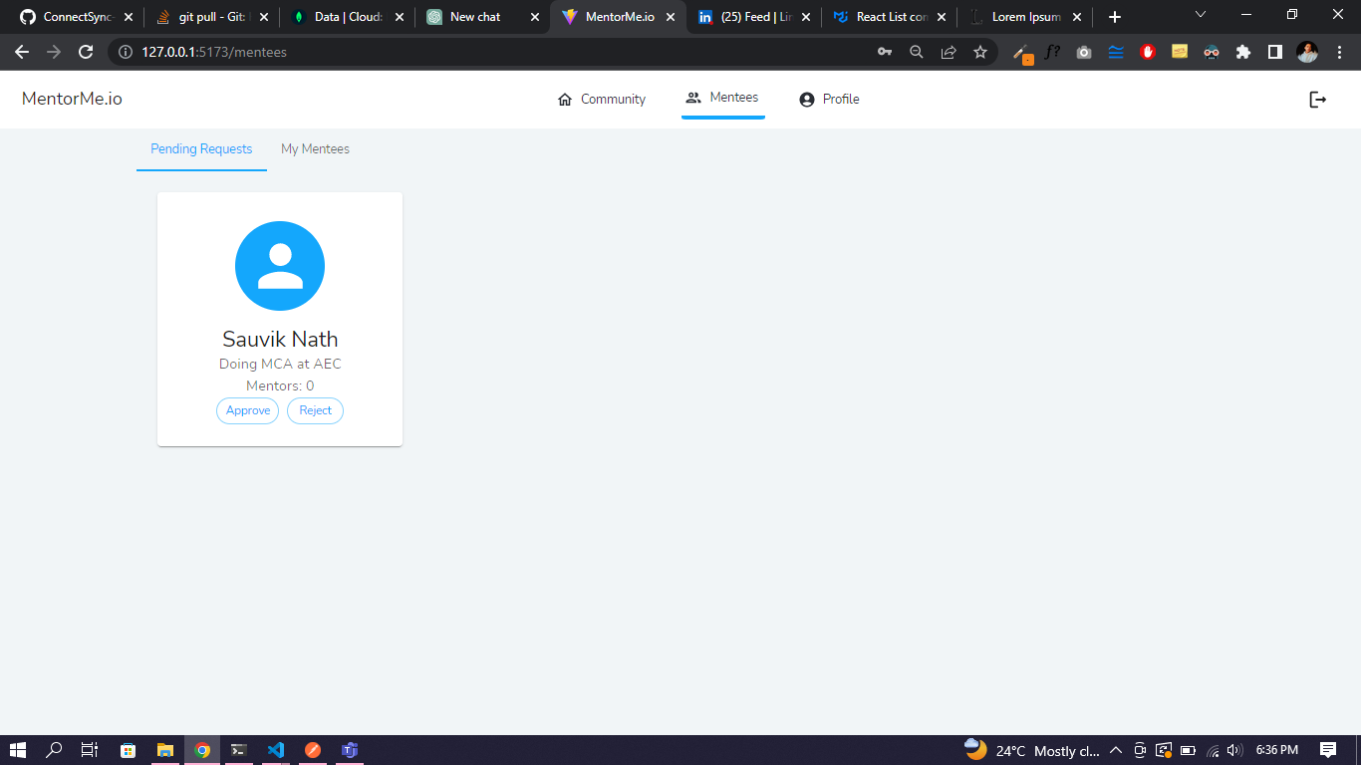Open the Chrome profile avatar icon
The image size is (1361, 765).
pos(1307,52)
